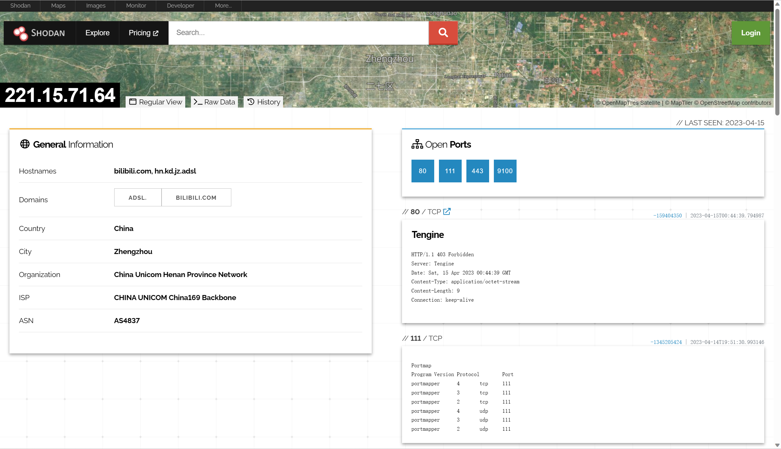
Task: Open the Pricing external link
Action: click(x=144, y=33)
